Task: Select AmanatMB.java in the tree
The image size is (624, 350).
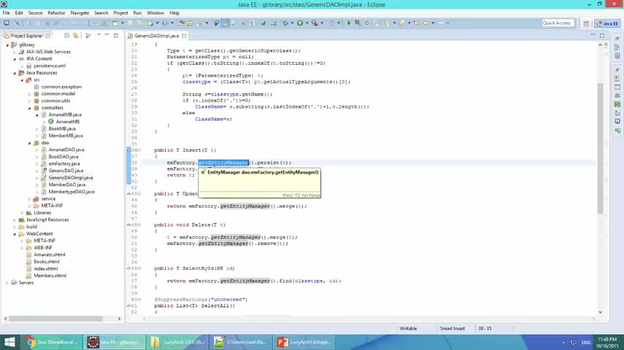Action: click(65, 114)
